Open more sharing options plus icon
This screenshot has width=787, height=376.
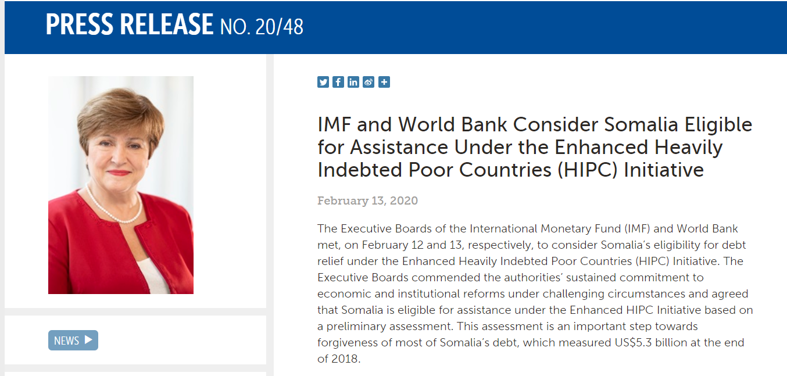click(x=384, y=82)
